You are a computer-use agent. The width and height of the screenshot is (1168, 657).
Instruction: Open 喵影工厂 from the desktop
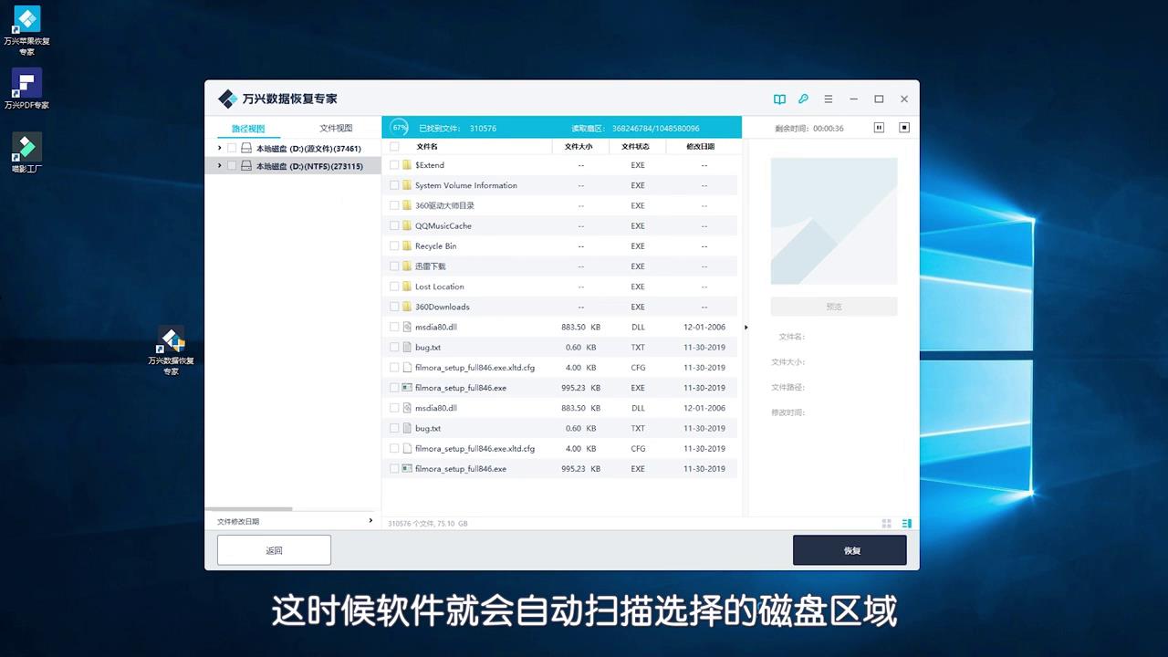tap(26, 148)
